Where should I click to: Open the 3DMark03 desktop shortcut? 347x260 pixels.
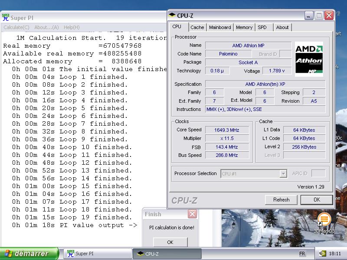[x=324, y=223]
